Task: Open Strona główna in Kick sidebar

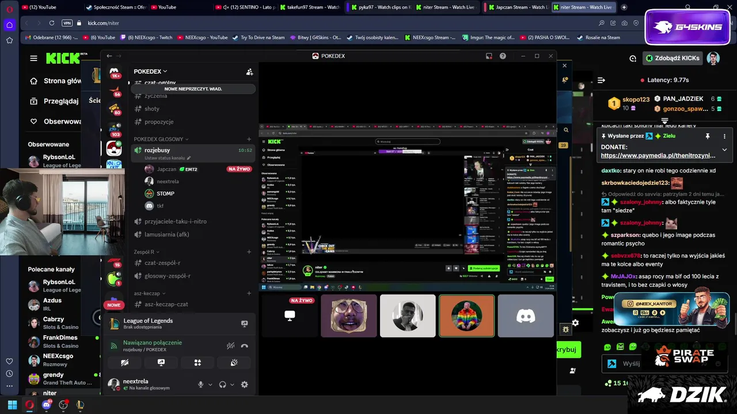Action: pos(55,81)
